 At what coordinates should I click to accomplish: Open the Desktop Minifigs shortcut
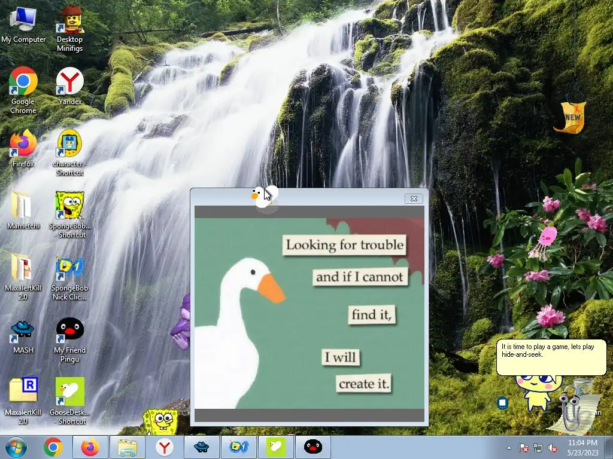point(69,28)
